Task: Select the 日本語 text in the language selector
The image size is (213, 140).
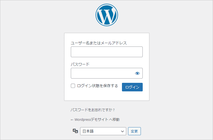Action: [88, 131]
